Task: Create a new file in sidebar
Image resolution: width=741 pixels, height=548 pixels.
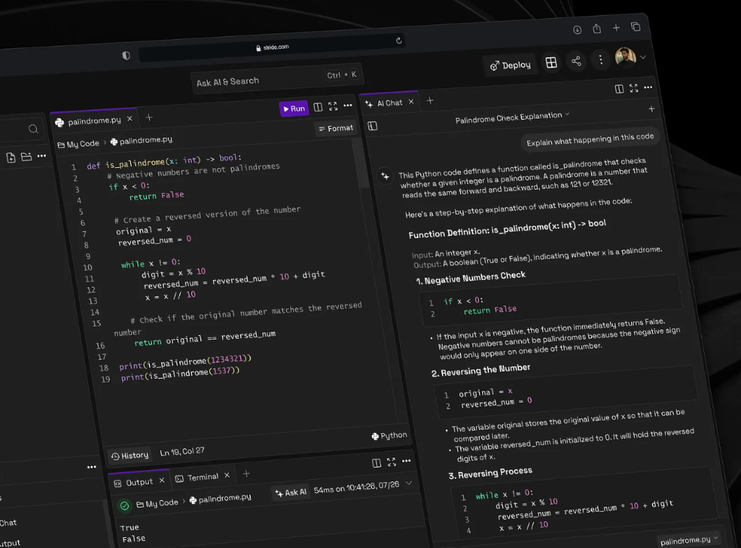Action: (x=10, y=157)
